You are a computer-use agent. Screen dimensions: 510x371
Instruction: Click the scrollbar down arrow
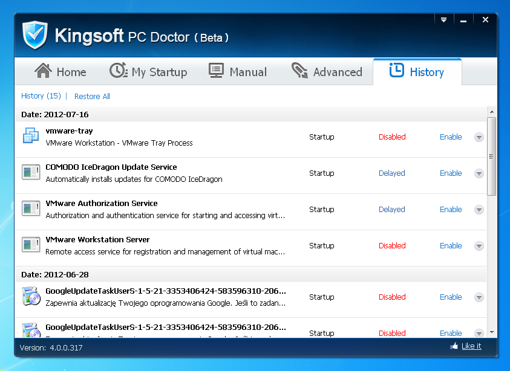492,332
